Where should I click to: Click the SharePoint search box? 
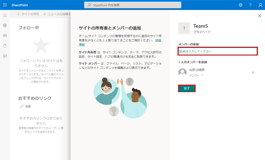pos(132,5)
